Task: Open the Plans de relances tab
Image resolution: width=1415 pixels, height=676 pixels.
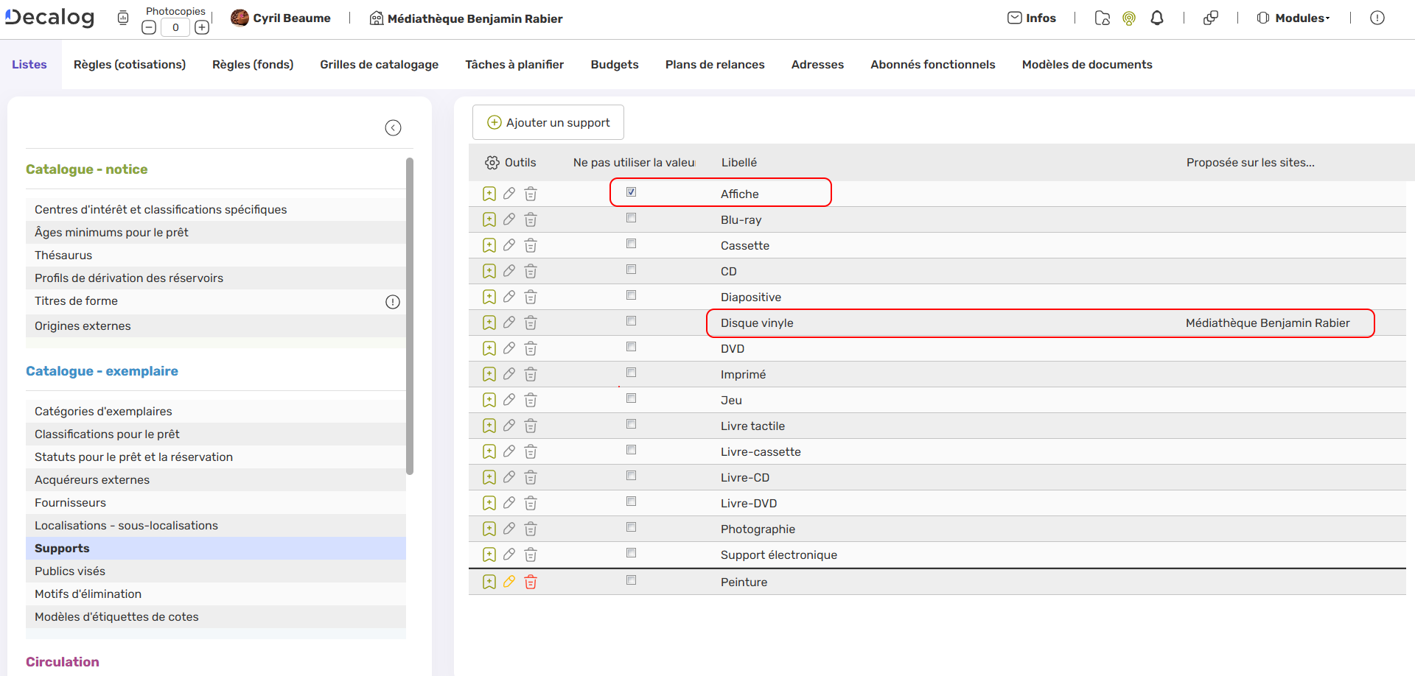Action: (x=715, y=65)
